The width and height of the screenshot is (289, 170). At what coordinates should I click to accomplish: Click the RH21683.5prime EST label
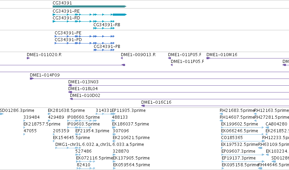[x=237, y=111]
